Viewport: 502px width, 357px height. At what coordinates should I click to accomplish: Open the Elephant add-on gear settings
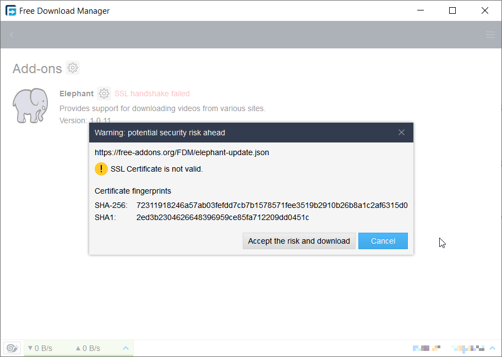[103, 94]
